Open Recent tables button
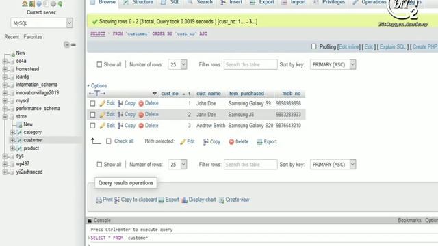The height and width of the screenshot is (246, 438). [x=12, y=37]
